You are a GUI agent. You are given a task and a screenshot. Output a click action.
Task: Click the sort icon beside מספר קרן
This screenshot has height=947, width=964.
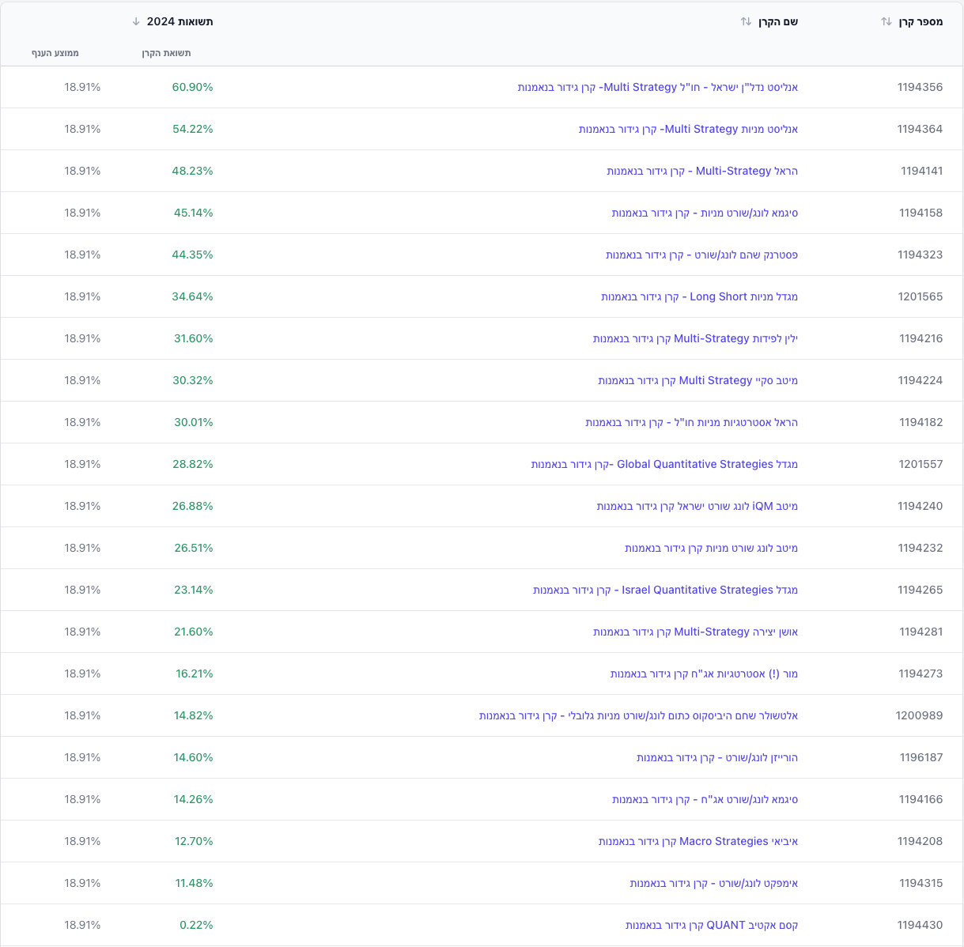click(x=886, y=21)
